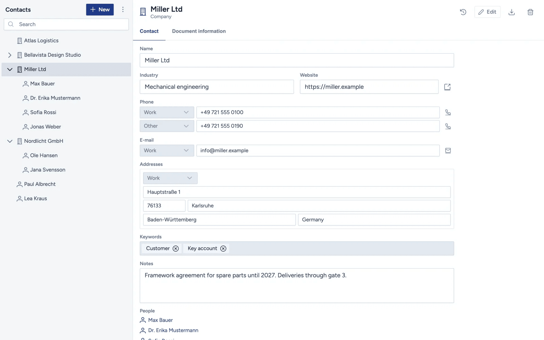Click the Edit button
The width and height of the screenshot is (544, 340).
pyautogui.click(x=487, y=12)
